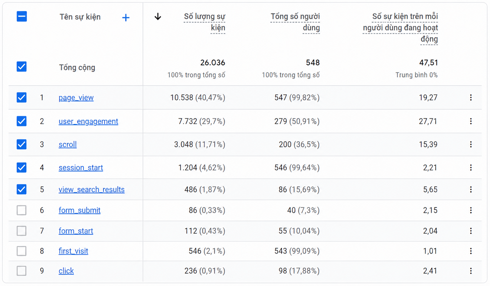
Task: Open three-dot menu for click row
Action: pos(471,271)
